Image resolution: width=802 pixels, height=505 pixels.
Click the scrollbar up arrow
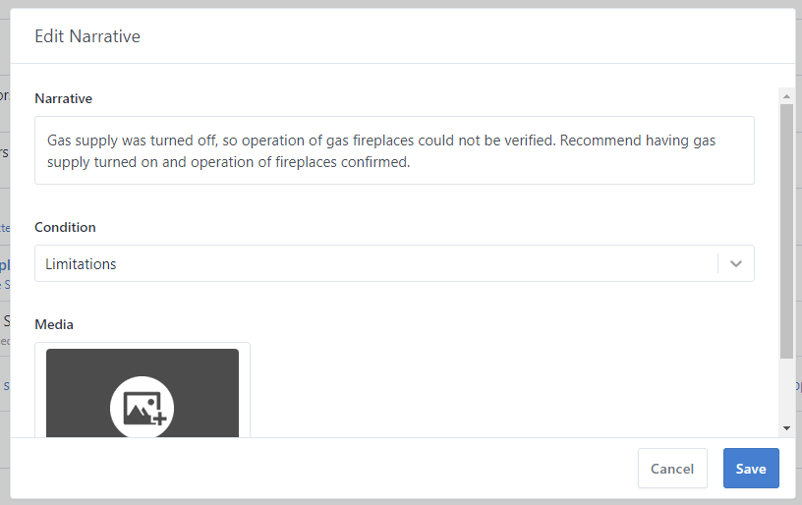pos(786,96)
